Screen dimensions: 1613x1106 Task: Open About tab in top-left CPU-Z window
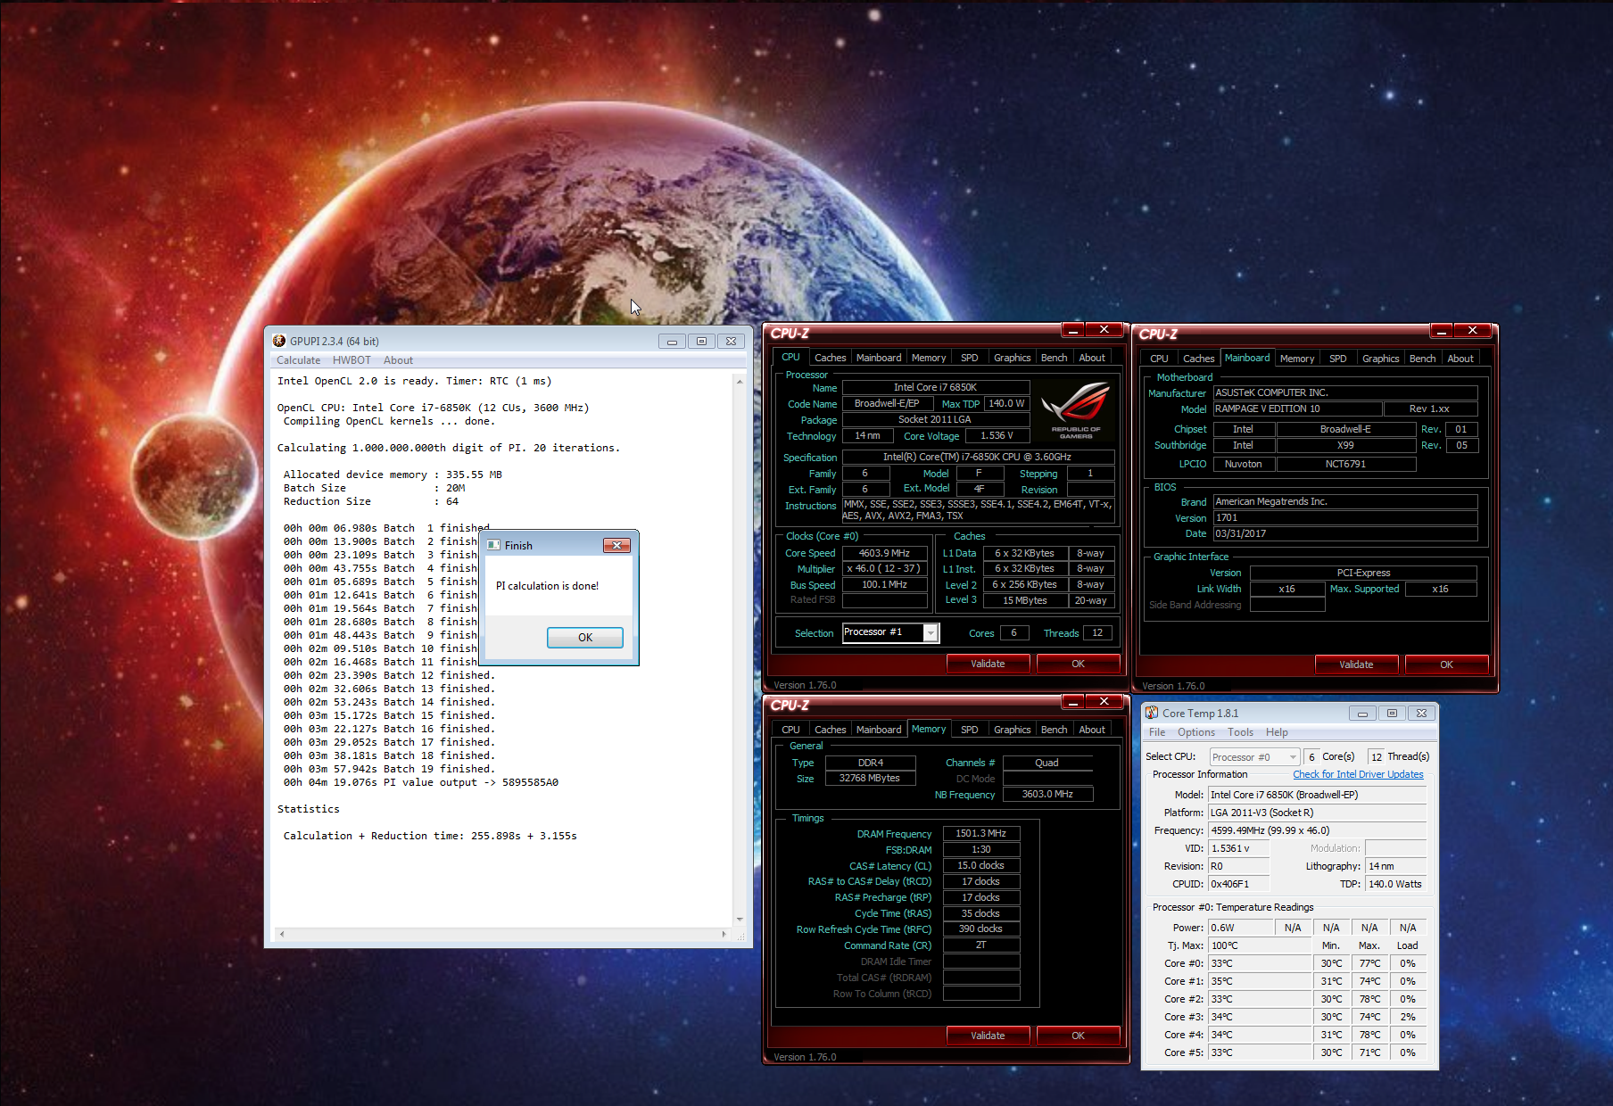(1092, 358)
